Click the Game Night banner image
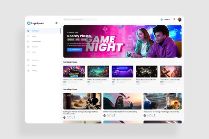This screenshot has width=209, height=139. pos(122,42)
